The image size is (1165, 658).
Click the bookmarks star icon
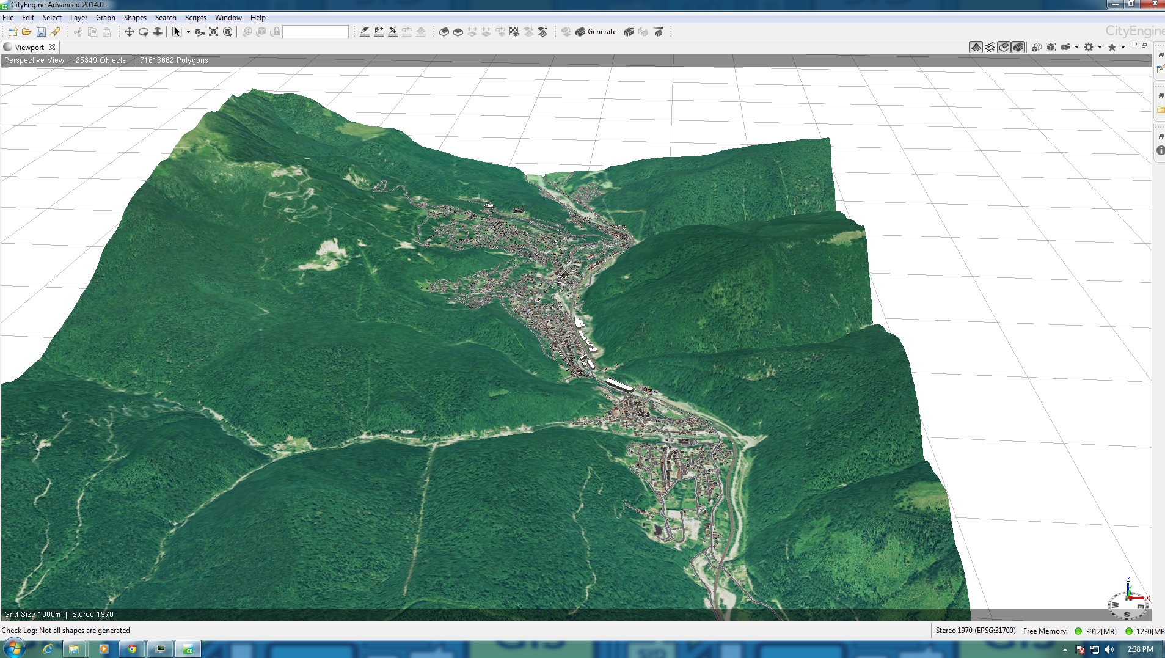(x=1112, y=47)
